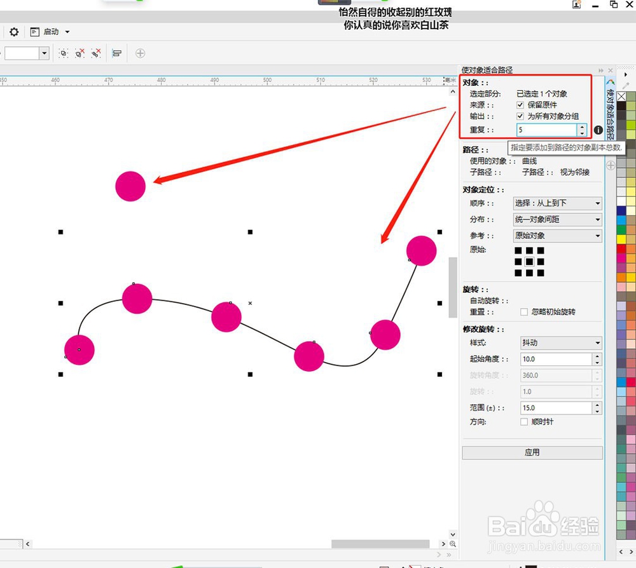
Task: Click the ungroup objects toolbar icon
Action: point(80,53)
